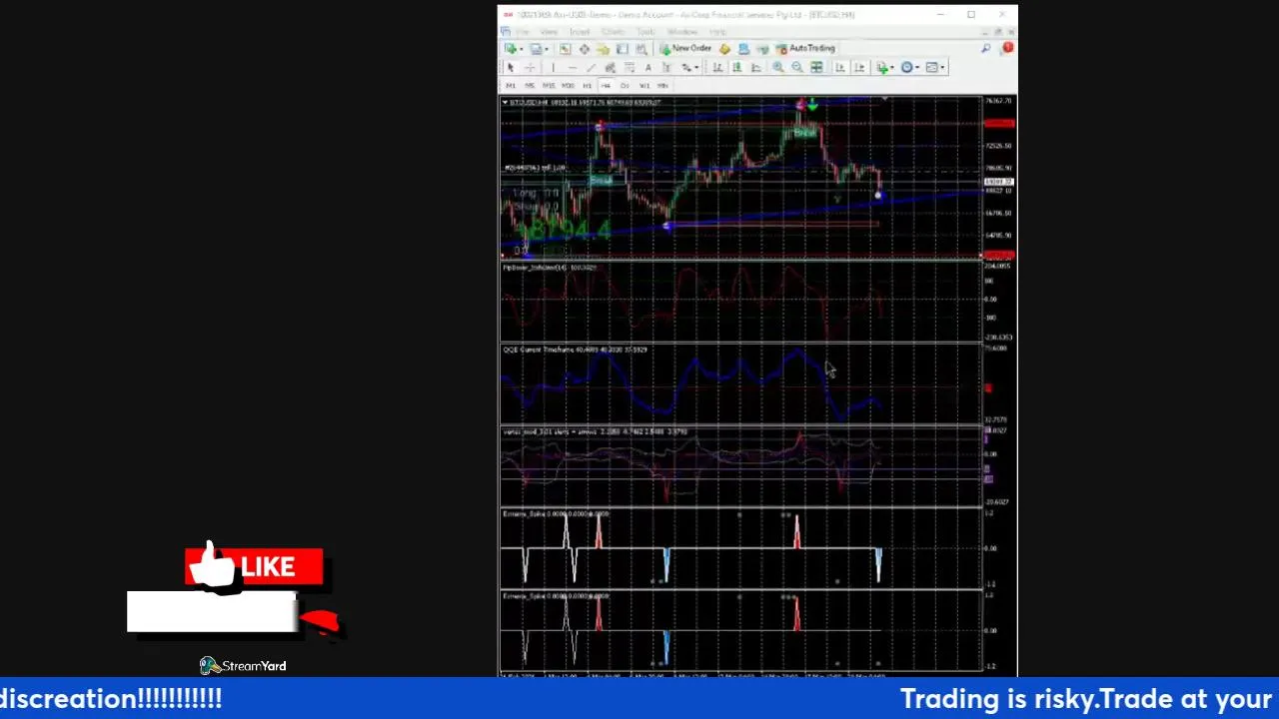Open the Insert menu

pyautogui.click(x=579, y=32)
